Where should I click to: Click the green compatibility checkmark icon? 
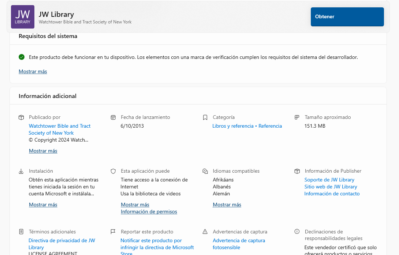click(x=22, y=57)
